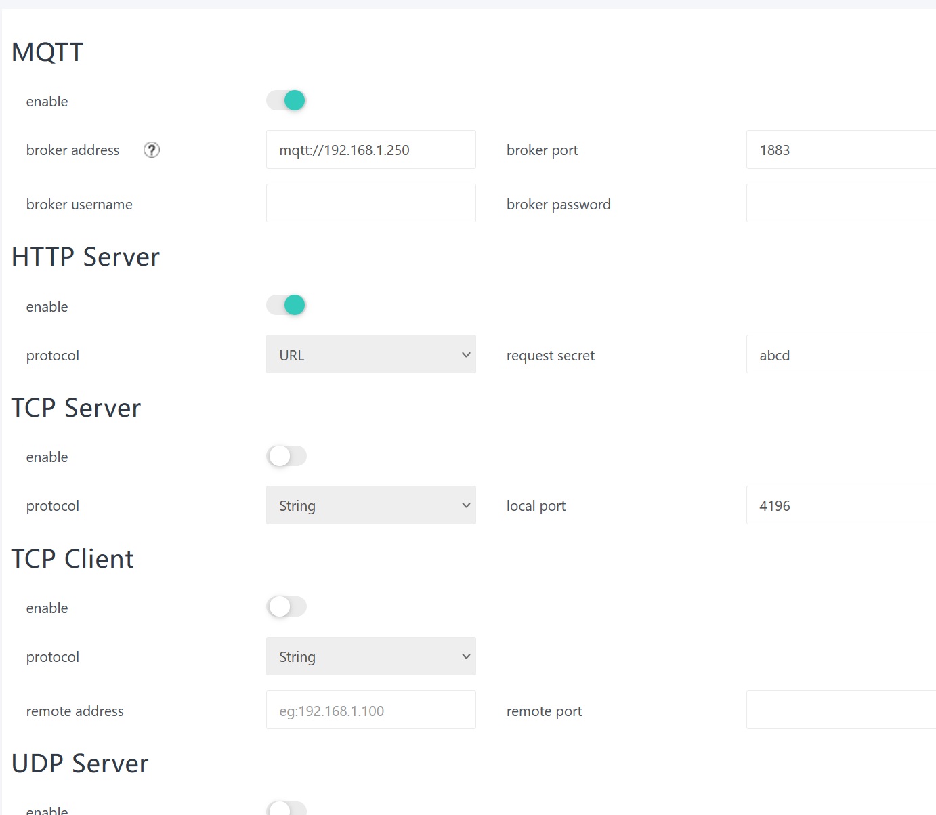Toggle the UDP Server enable switch
The height and width of the screenshot is (815, 936).
(x=286, y=808)
